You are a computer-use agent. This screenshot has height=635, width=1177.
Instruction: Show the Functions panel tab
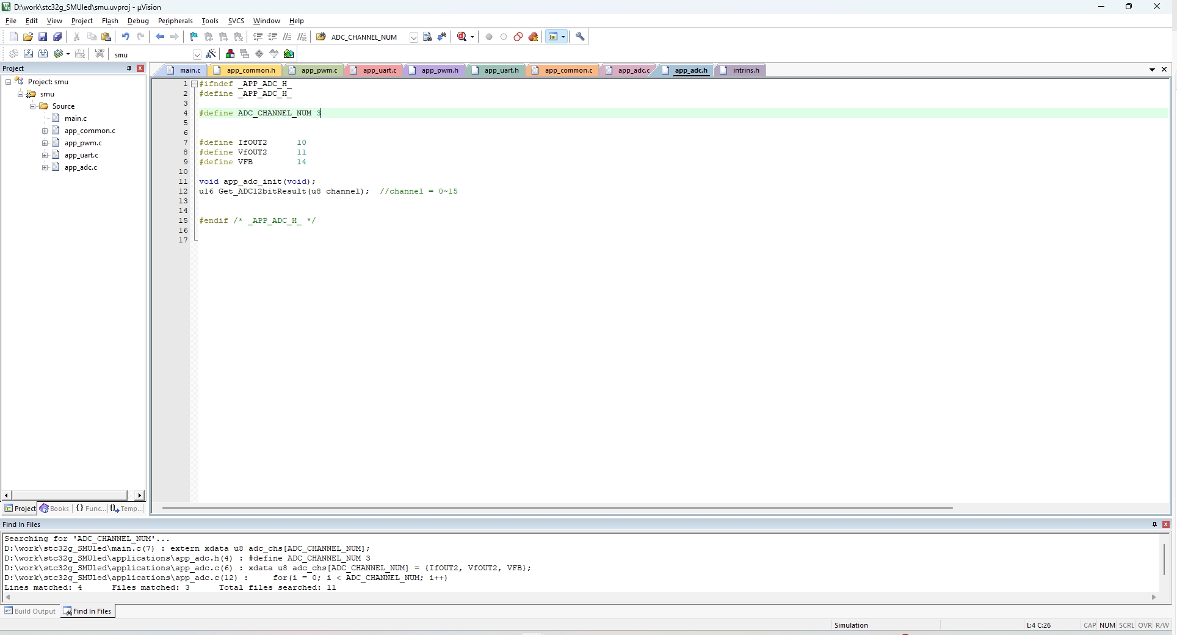pos(91,509)
